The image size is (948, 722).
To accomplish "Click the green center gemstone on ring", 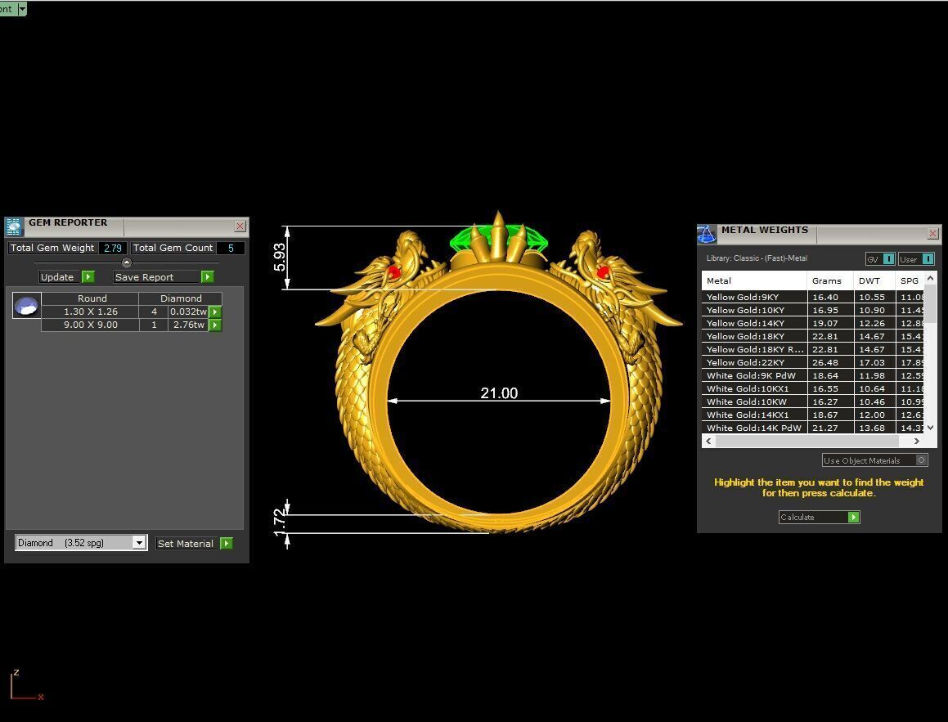I will coord(499,240).
